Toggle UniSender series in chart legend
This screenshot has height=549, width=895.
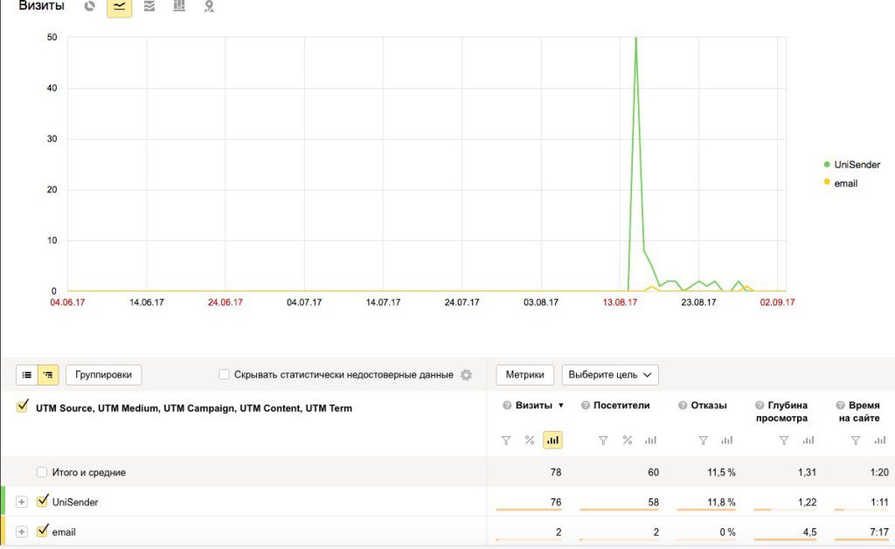click(857, 164)
